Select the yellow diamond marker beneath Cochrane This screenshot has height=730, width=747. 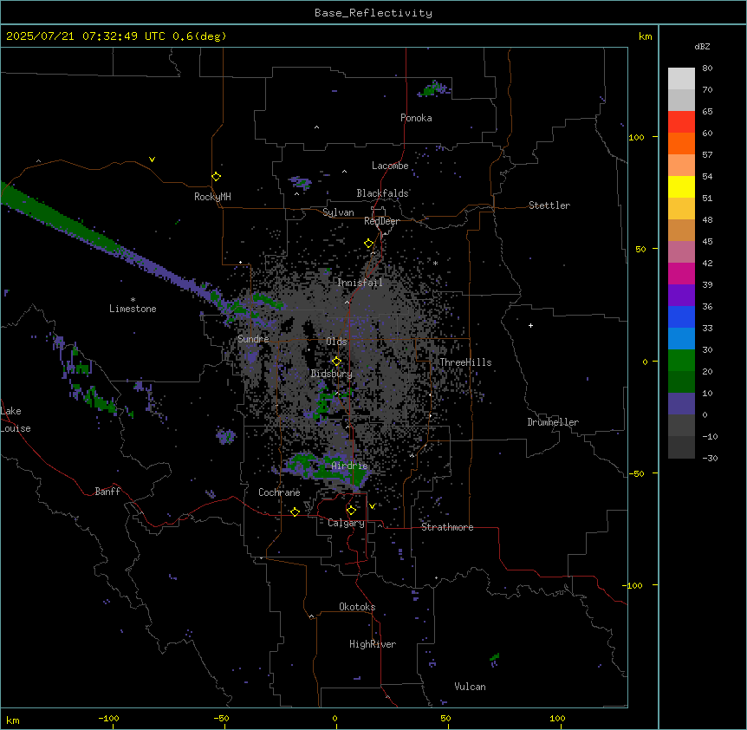click(295, 512)
